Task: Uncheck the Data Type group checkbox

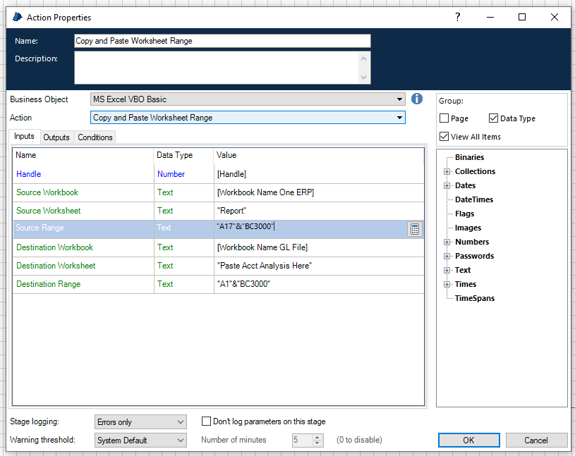Action: (x=493, y=118)
